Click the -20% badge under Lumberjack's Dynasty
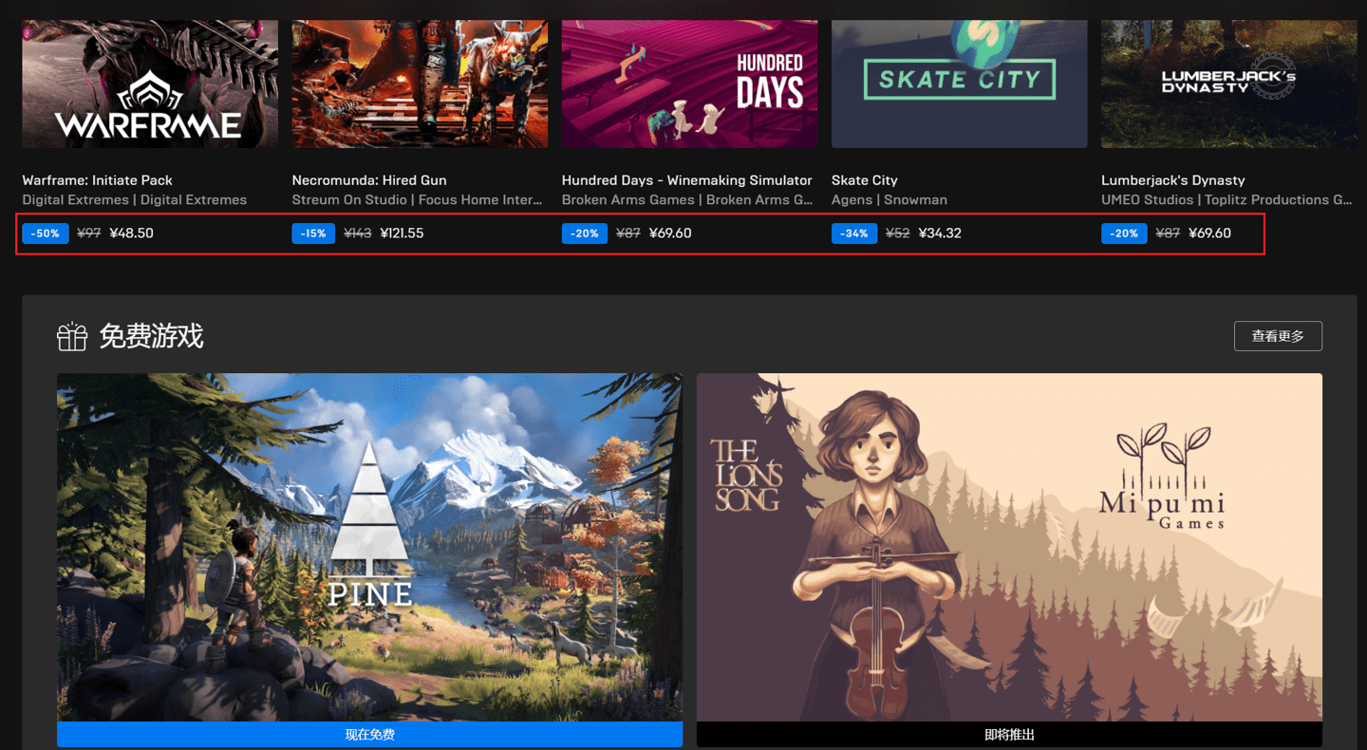Screen dimensions: 1367x750 [1124, 233]
